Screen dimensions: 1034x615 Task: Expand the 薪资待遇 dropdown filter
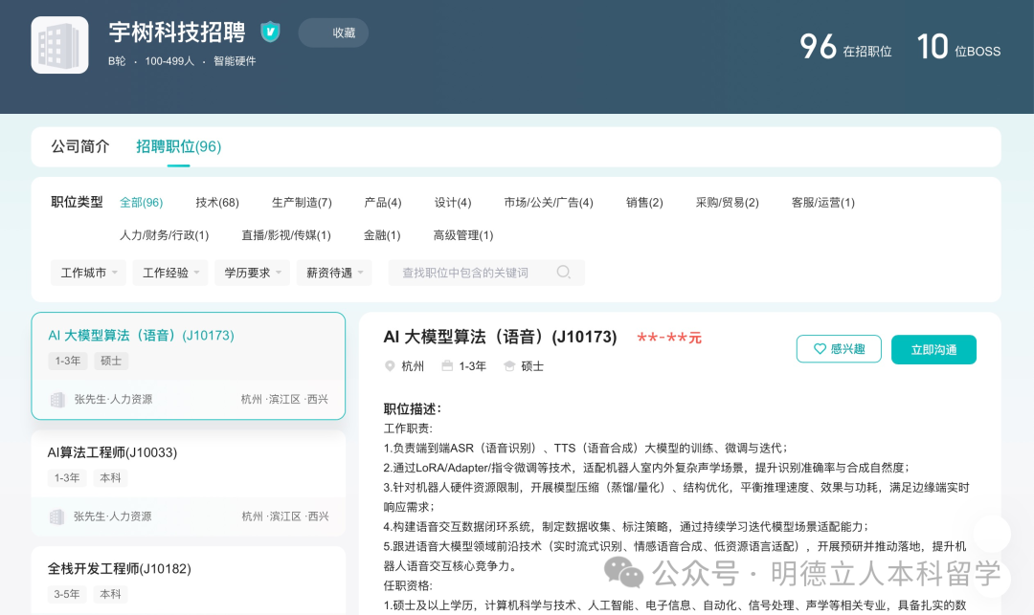point(334,273)
